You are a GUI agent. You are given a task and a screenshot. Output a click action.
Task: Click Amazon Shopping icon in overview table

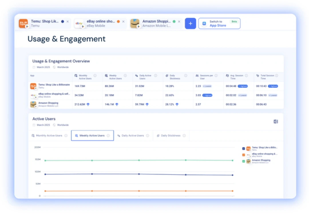click(x=33, y=104)
